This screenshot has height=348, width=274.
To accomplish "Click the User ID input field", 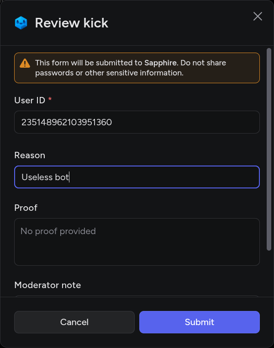I will tap(137, 122).
